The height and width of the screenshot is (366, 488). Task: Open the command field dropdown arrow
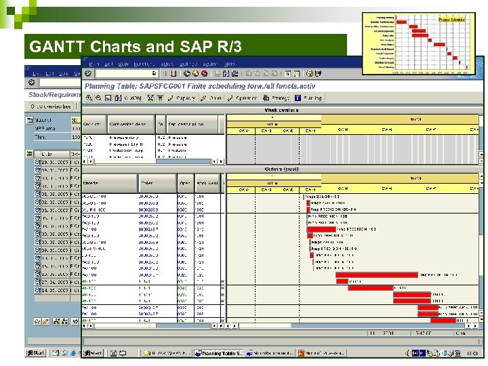(154, 74)
